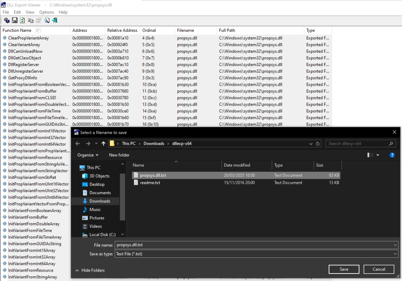The width and height of the screenshot is (402, 281).
Task: Select Local Disk (C:) in navigation pane
Action: point(102,235)
